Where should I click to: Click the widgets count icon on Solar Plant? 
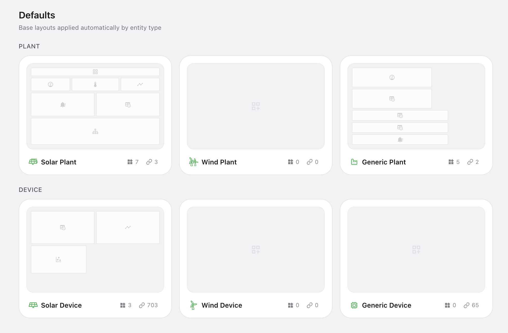[x=130, y=162]
